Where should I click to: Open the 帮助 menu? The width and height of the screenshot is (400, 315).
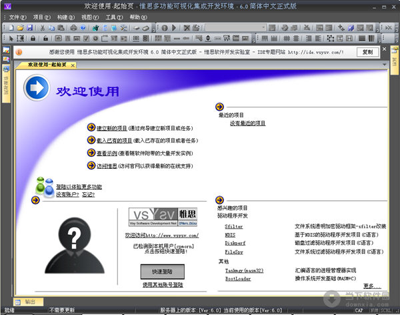[x=138, y=17]
